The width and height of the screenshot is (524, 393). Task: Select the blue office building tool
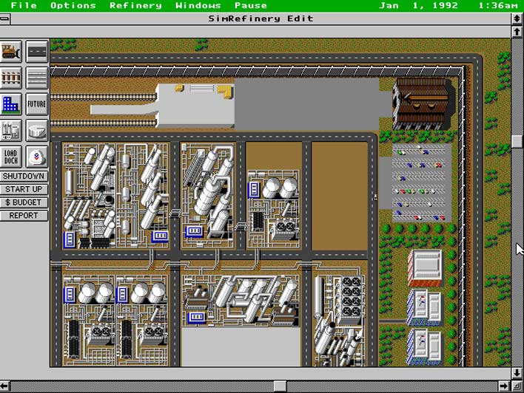[11, 104]
